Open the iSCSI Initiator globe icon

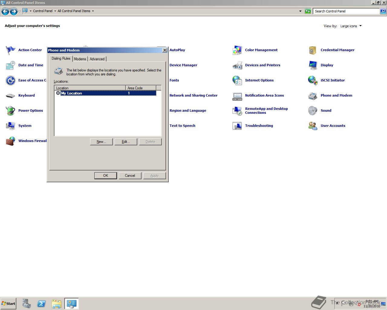[313, 81]
